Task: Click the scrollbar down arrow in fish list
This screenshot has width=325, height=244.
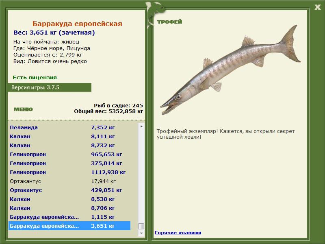Action: tap(141, 233)
